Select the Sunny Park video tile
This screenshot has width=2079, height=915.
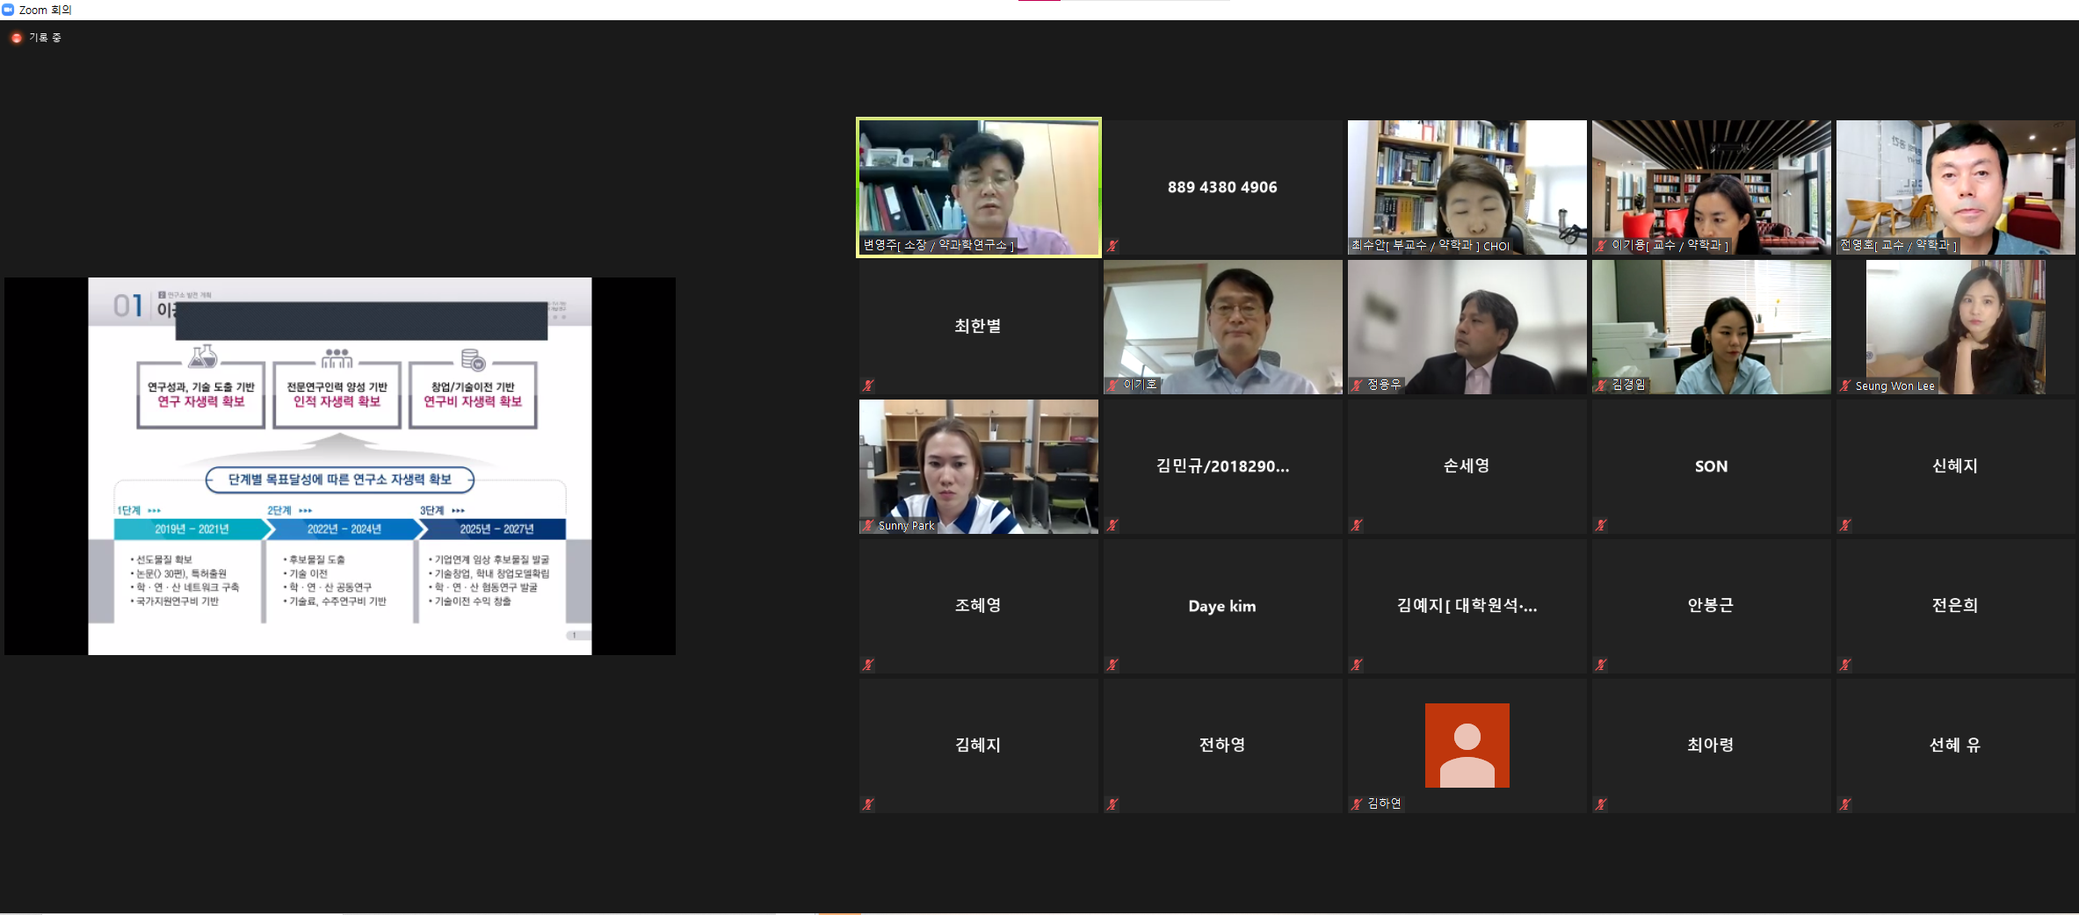(978, 466)
